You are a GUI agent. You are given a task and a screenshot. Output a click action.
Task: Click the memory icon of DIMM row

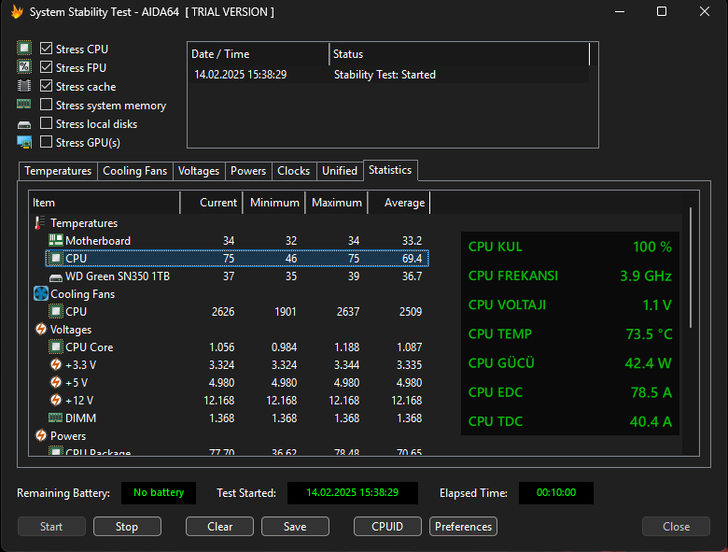pyautogui.click(x=56, y=418)
